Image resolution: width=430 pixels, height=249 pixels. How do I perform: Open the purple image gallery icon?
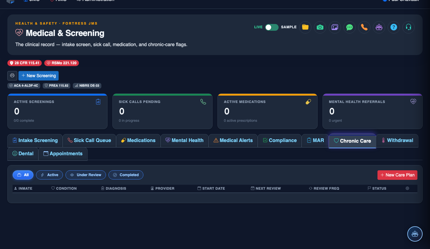(335, 27)
